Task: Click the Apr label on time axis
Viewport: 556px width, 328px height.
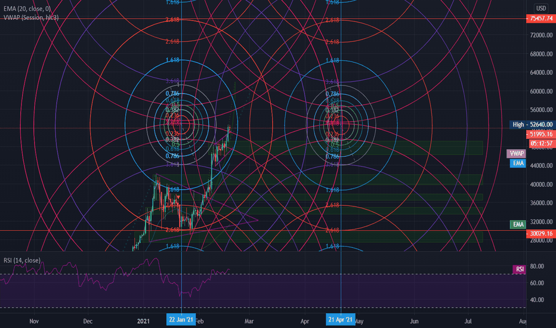Action: click(305, 321)
